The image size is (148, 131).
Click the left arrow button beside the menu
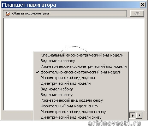[132, 115]
